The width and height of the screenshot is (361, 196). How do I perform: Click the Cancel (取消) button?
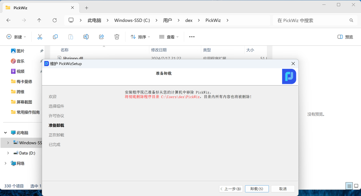(283, 189)
